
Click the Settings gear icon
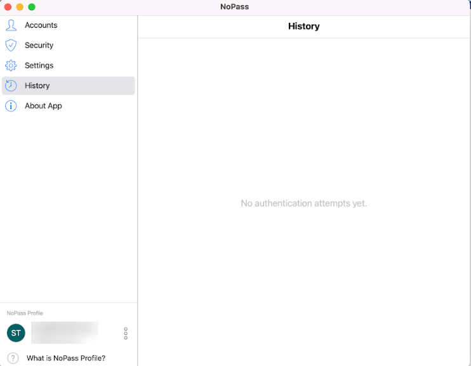(11, 66)
